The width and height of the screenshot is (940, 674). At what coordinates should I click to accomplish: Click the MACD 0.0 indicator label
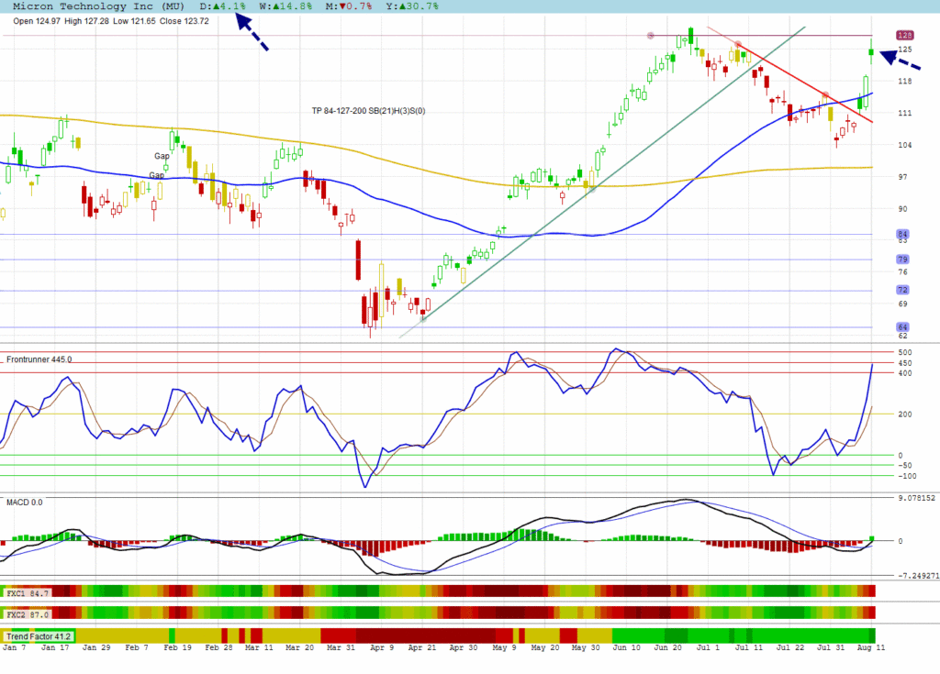tap(25, 502)
